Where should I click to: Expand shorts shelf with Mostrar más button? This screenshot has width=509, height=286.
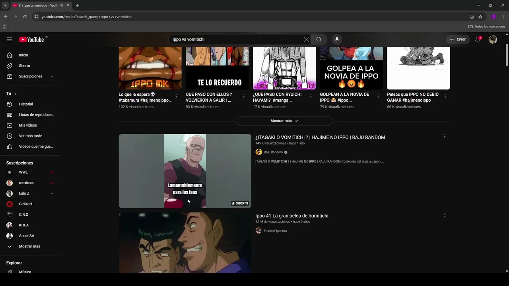284,121
